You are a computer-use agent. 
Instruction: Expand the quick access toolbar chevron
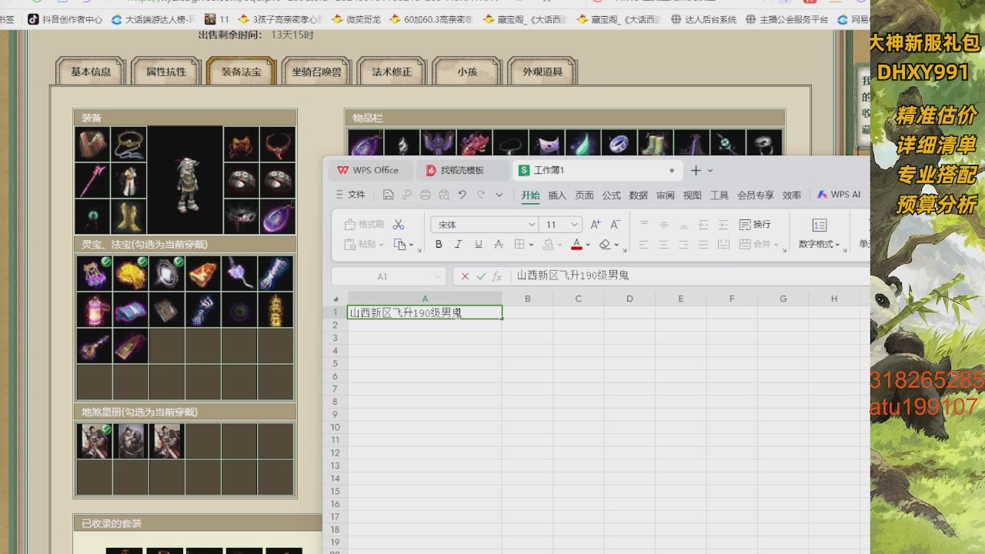tap(499, 195)
